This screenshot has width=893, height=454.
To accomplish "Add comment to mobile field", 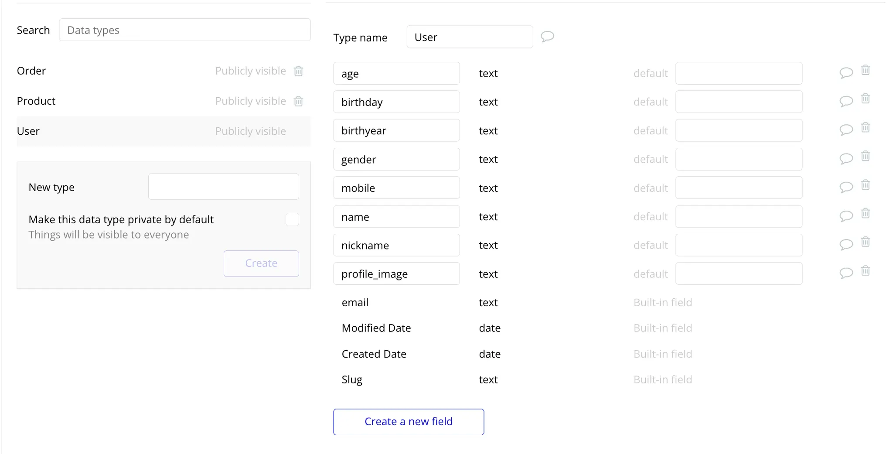I will click(x=846, y=188).
